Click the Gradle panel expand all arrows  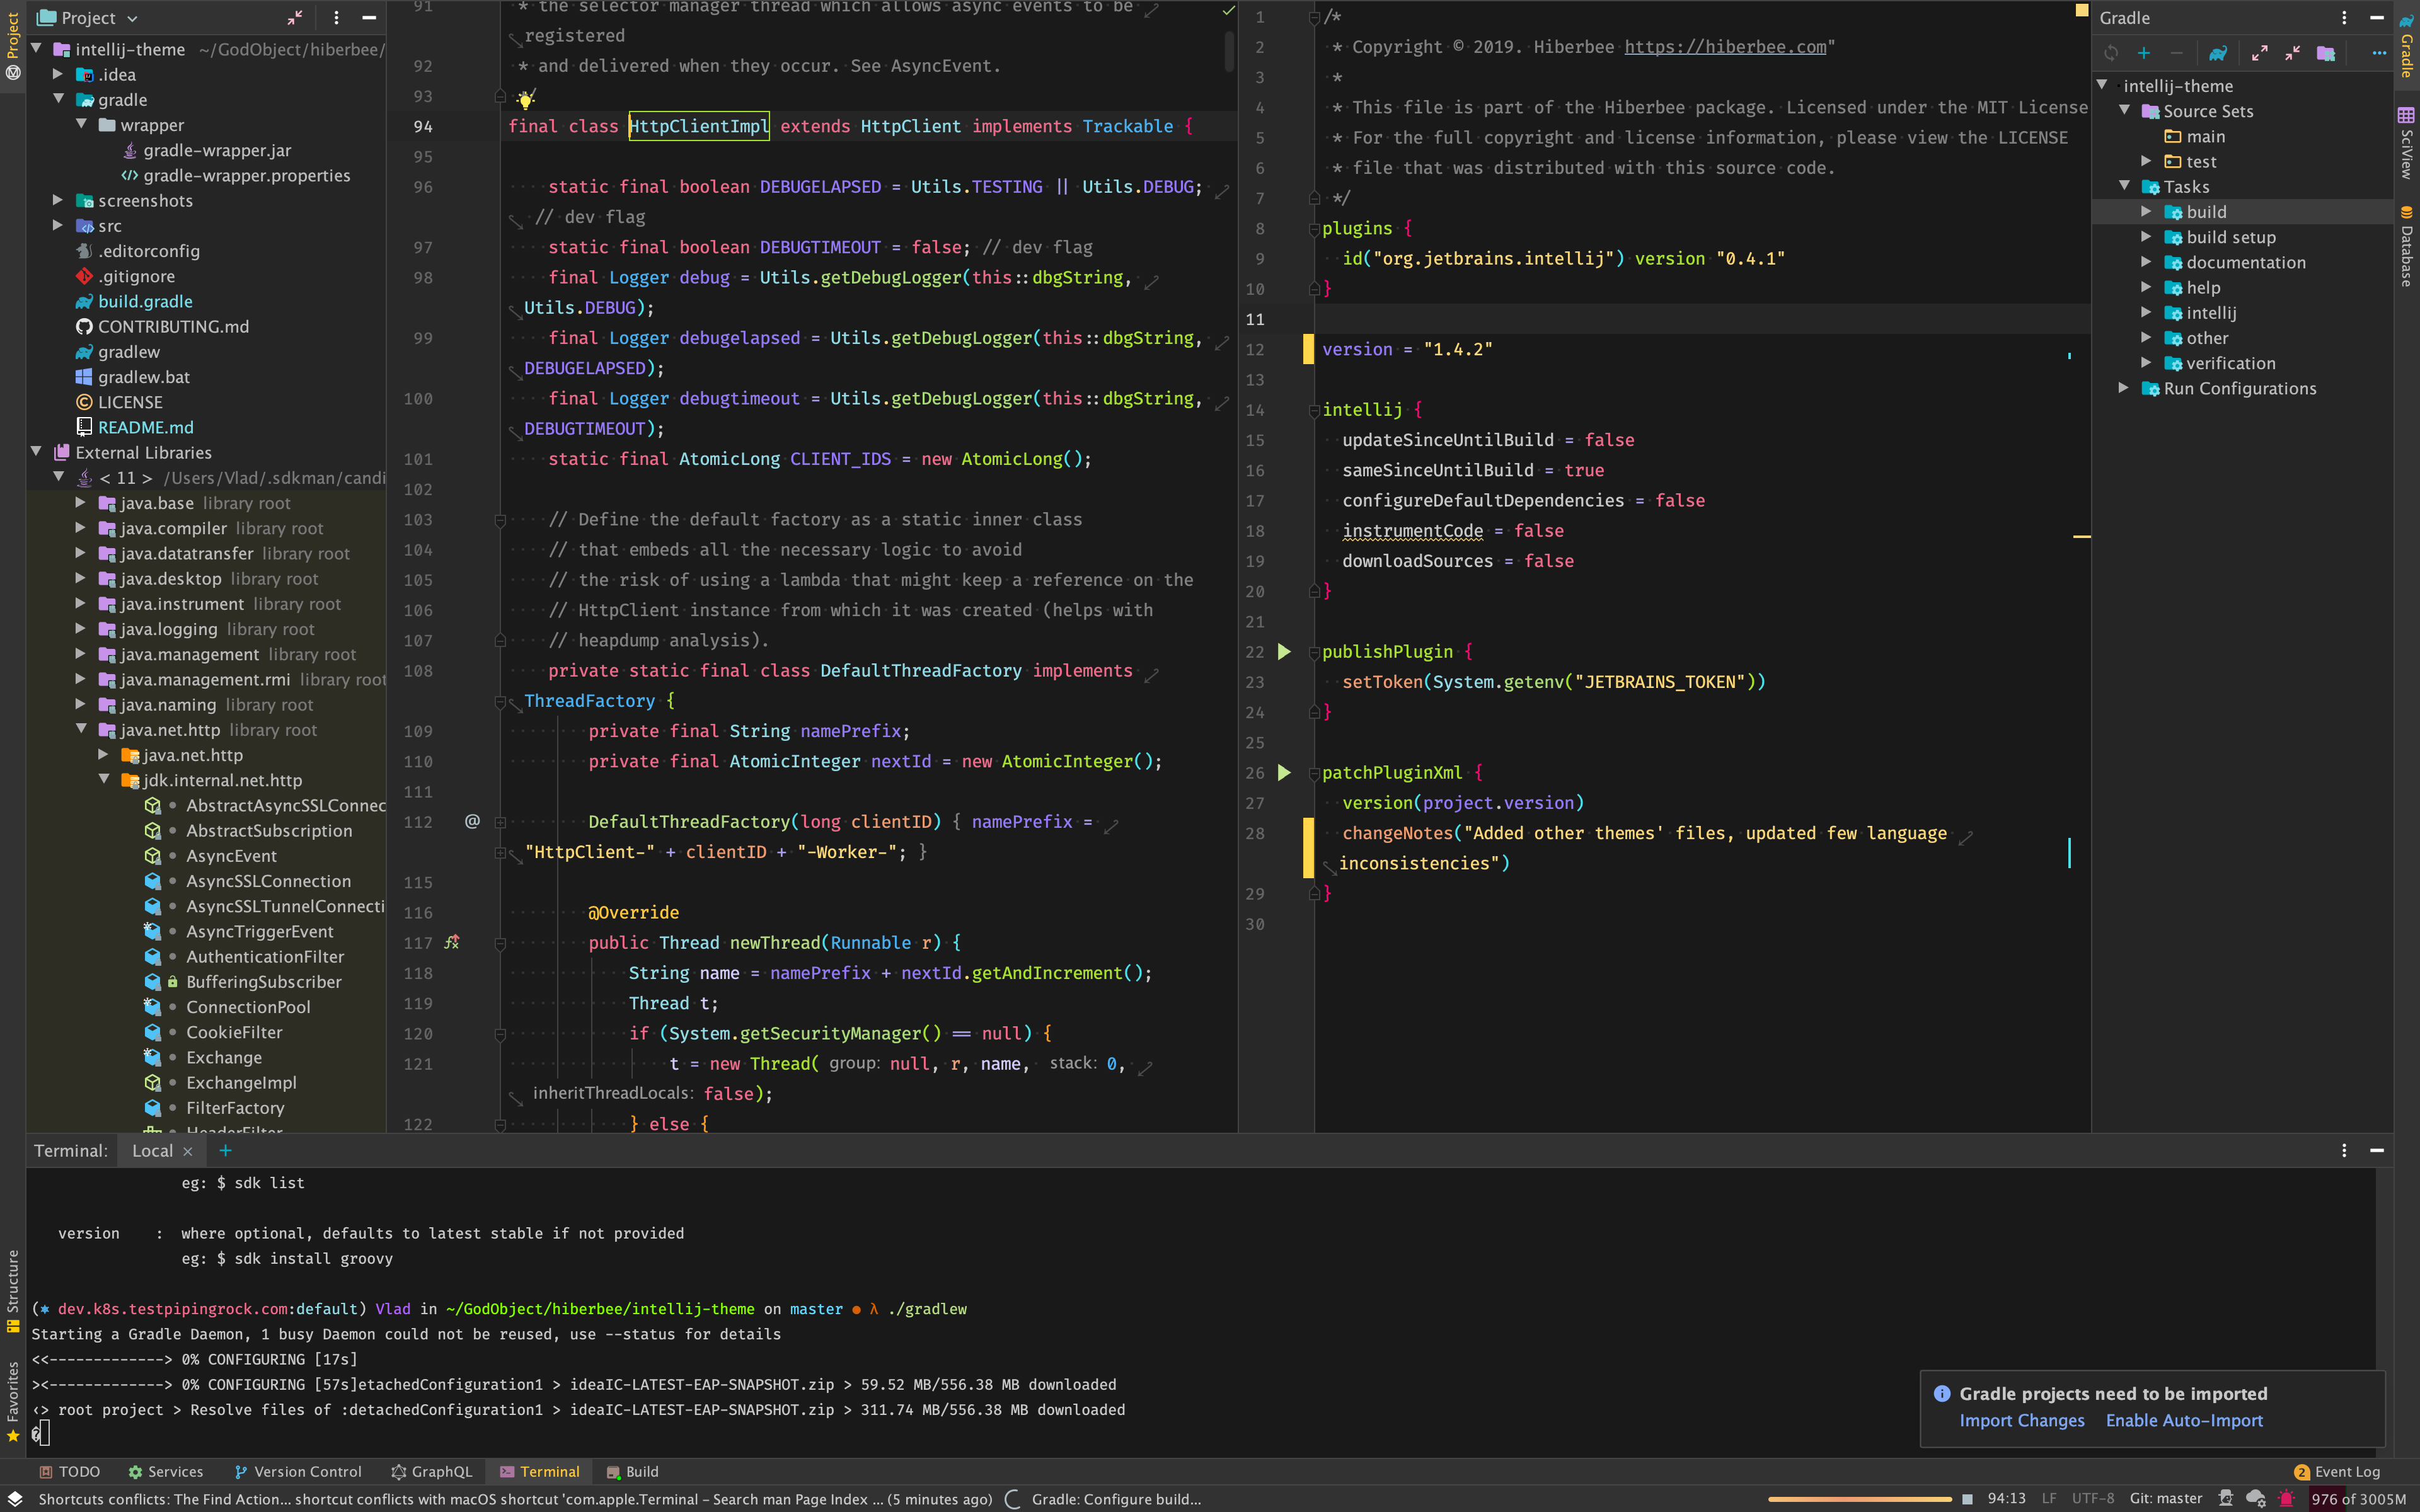pyautogui.click(x=2259, y=53)
